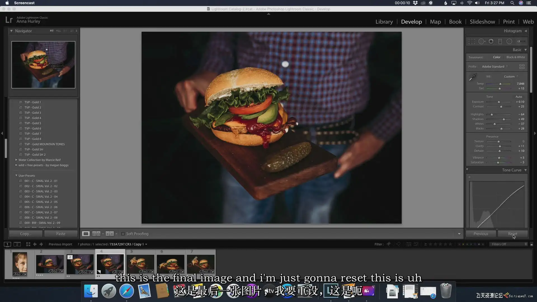Select the Graduated Filter tool
537x302 pixels.
(500, 41)
